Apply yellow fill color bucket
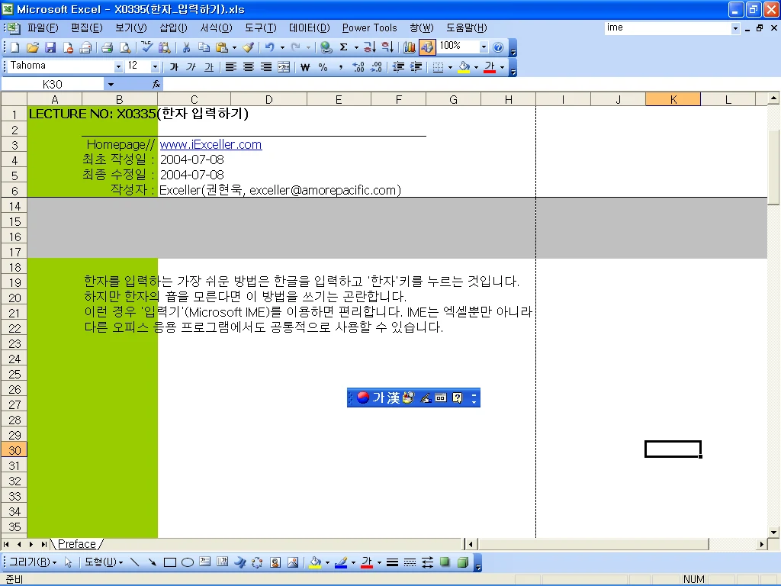Screen dimensions: 781x586 pyautogui.click(x=464, y=67)
